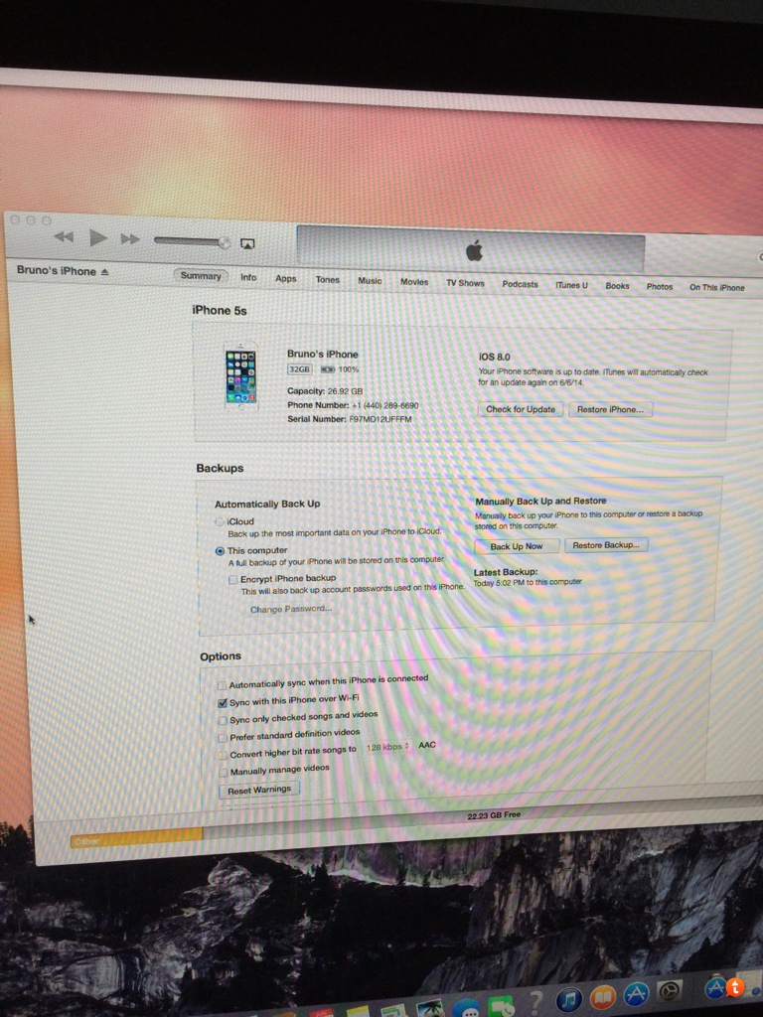Enable Automatically sync when iPhone is connected
763x1017 pixels.
pos(222,685)
